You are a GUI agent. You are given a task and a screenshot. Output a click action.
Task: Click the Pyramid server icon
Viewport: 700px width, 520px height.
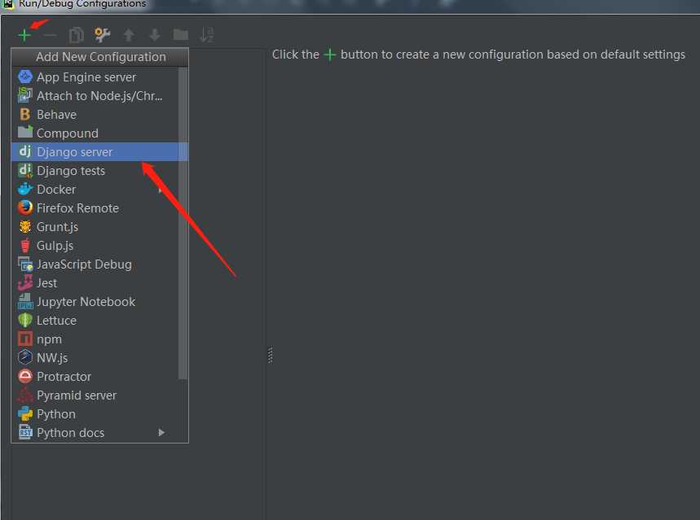pyautogui.click(x=25, y=395)
